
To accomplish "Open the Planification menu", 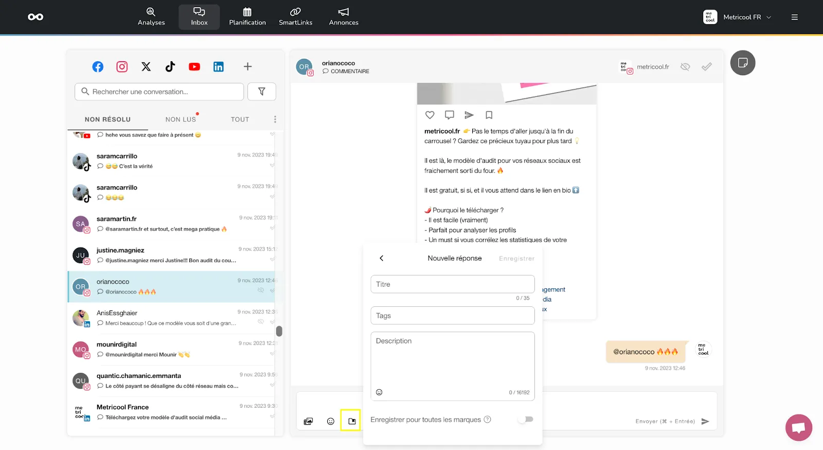I will 247,17.
